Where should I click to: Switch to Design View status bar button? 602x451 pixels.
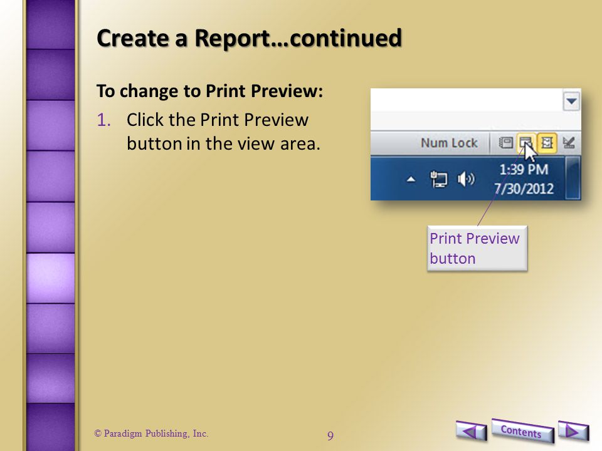[x=568, y=143]
